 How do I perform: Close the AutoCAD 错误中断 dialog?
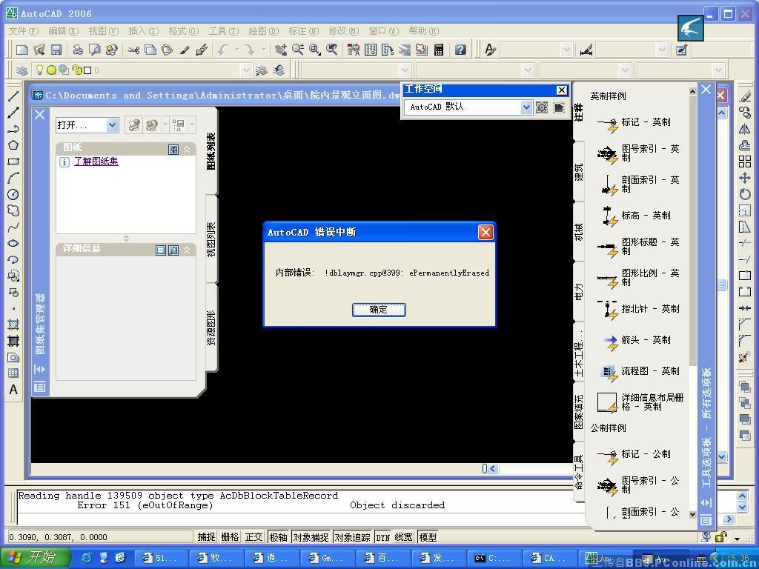[x=485, y=233]
